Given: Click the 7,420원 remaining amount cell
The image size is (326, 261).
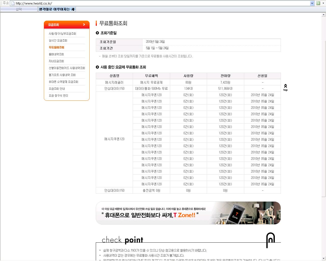Looking at the screenshot, I should click(x=225, y=82).
